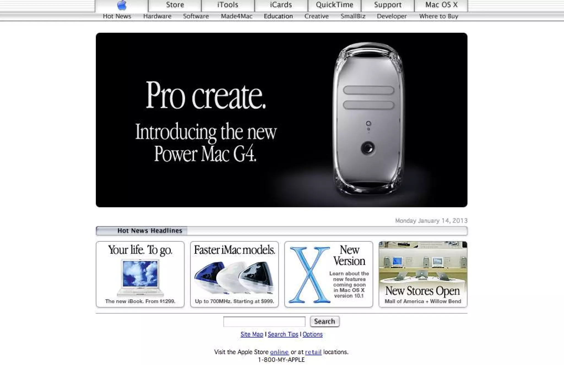Open the Support tab
Screen dimensions: 564x365
387,5
